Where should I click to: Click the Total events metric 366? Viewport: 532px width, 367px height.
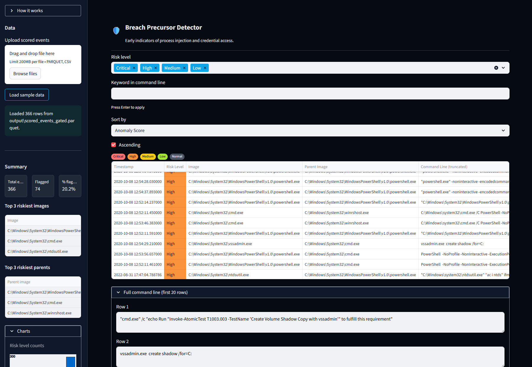[x=16, y=186]
